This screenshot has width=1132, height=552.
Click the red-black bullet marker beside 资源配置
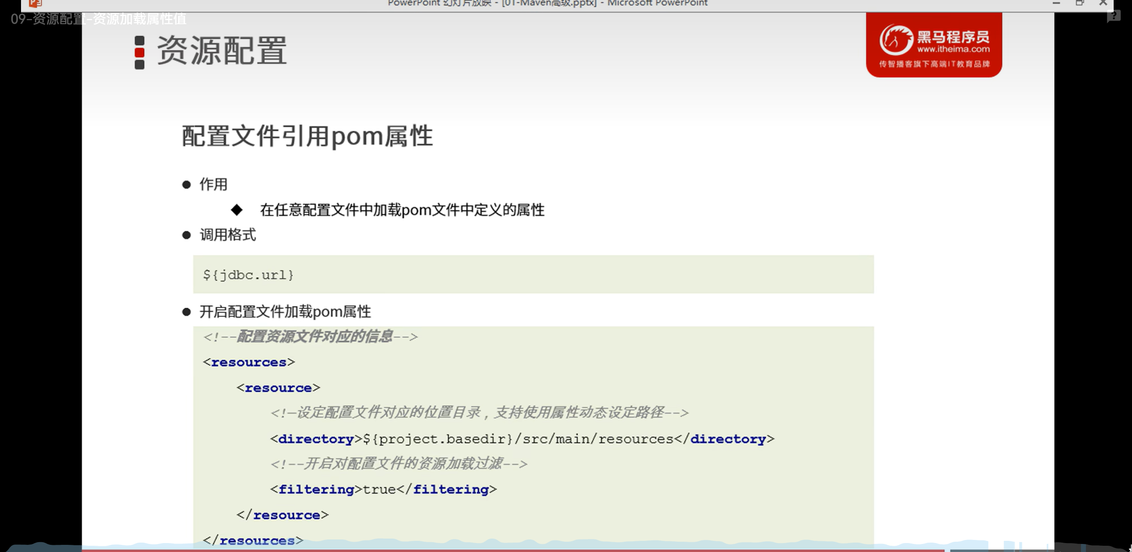[140, 52]
